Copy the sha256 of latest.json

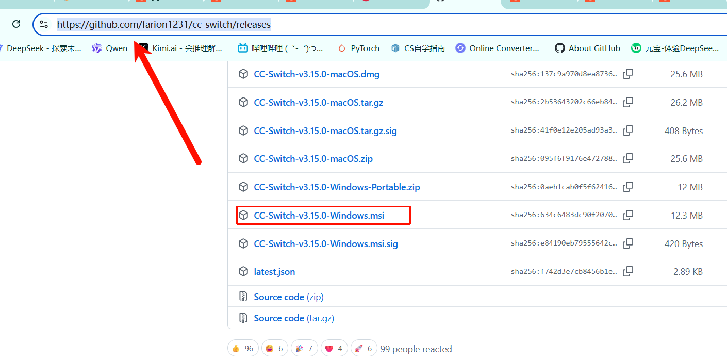(x=628, y=271)
